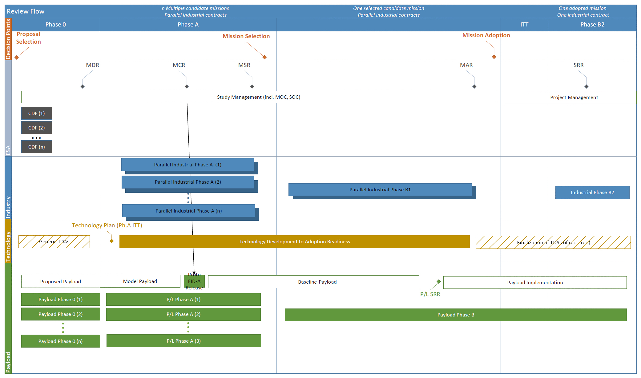Click the Proto EID-A Release box
641x378 pixels.
(x=194, y=281)
